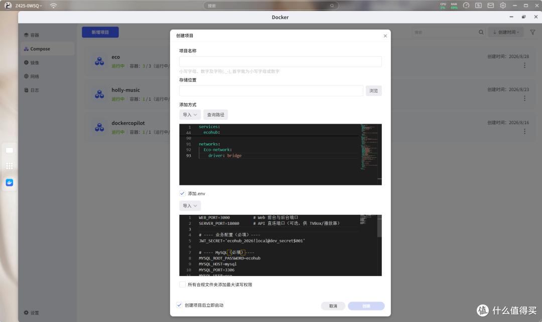Click the RAM usage indicator

click(x=454, y=6)
